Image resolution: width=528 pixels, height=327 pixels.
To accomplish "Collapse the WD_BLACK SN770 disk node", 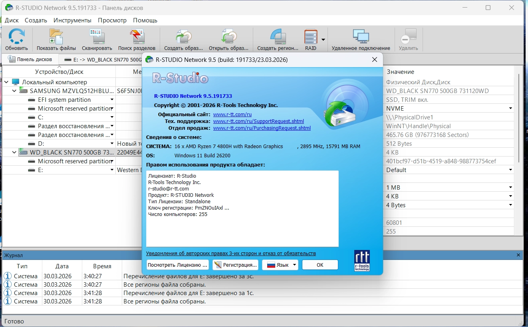I will [x=14, y=152].
